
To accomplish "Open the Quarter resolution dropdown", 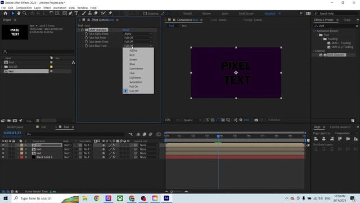I will [x=192, y=120].
